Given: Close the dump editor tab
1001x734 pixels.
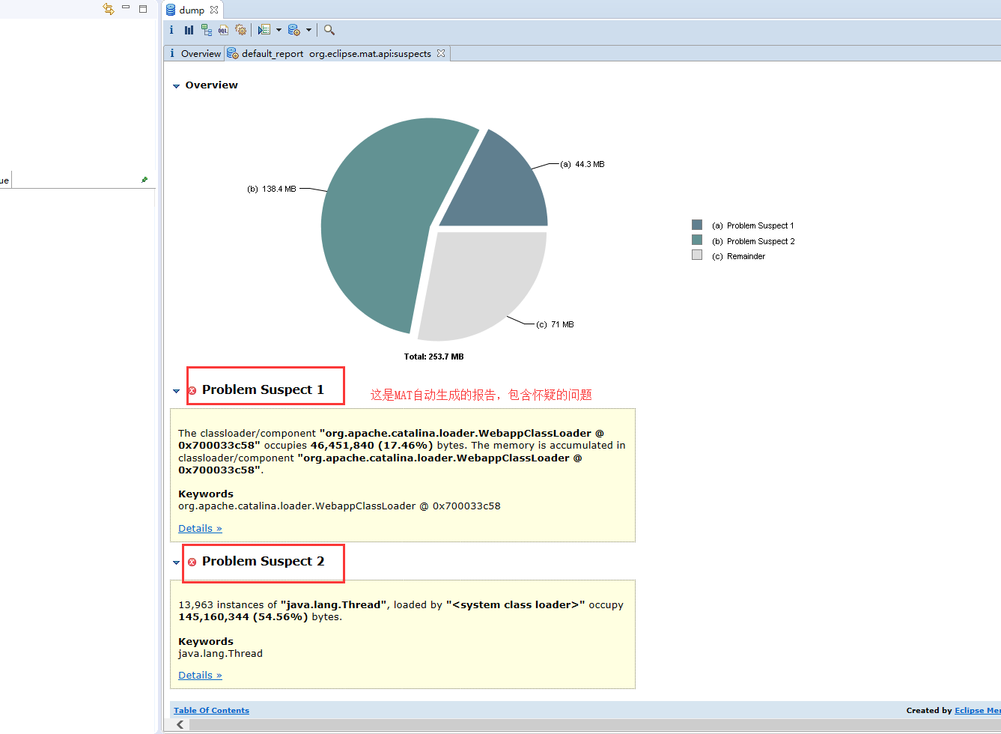Looking at the screenshot, I should [214, 10].
